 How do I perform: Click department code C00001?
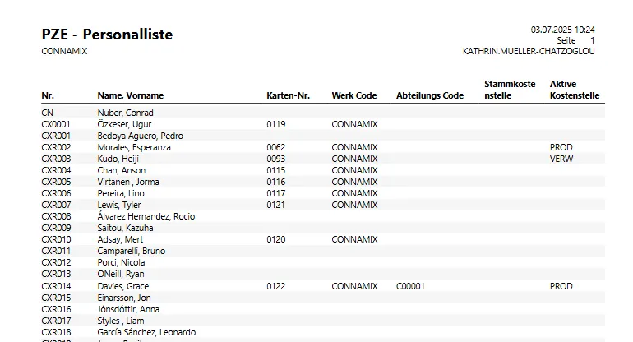tap(413, 286)
